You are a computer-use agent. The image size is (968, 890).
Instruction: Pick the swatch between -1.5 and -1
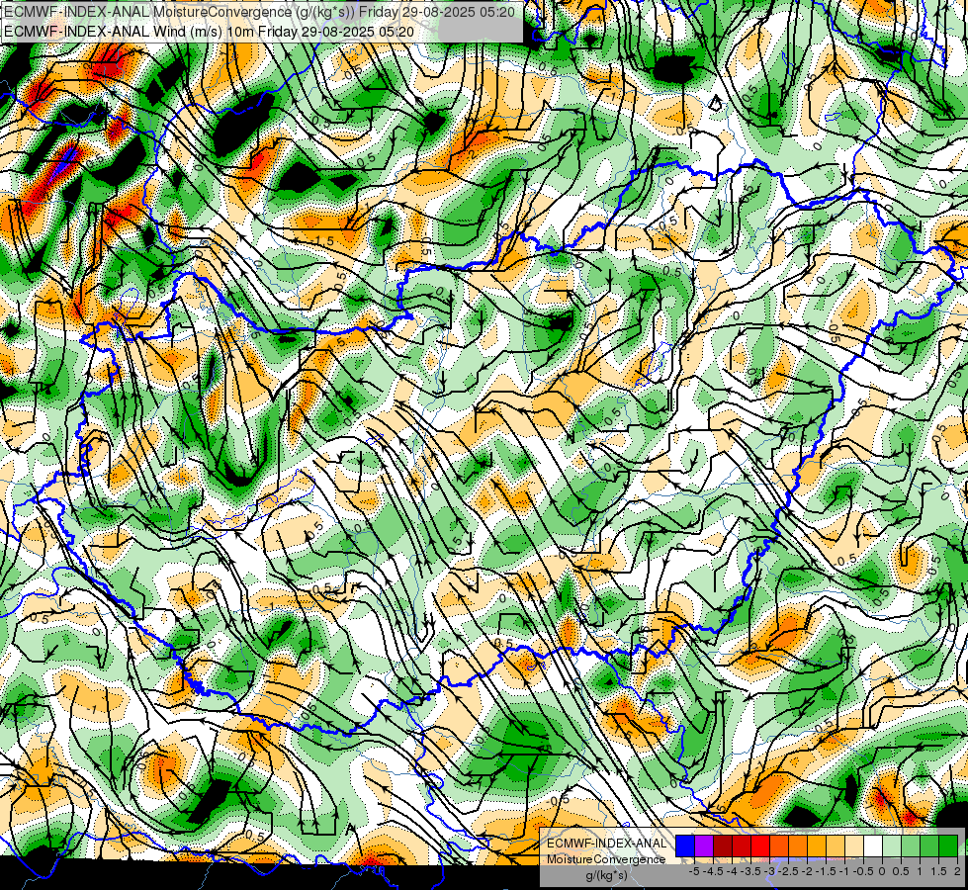point(836,845)
